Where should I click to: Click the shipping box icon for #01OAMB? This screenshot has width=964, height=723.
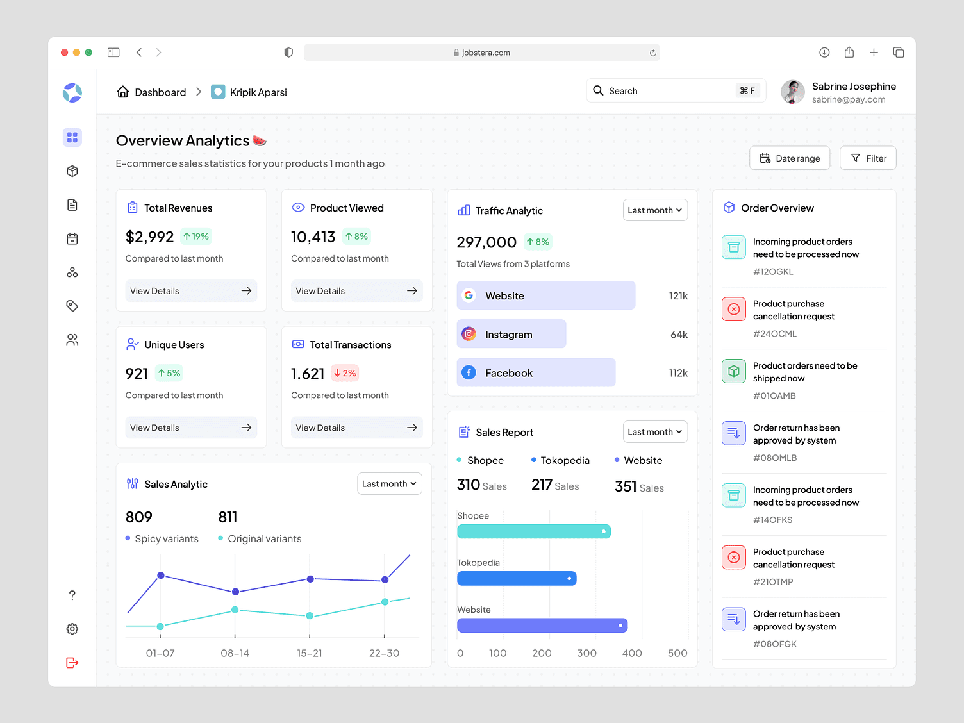tap(734, 371)
